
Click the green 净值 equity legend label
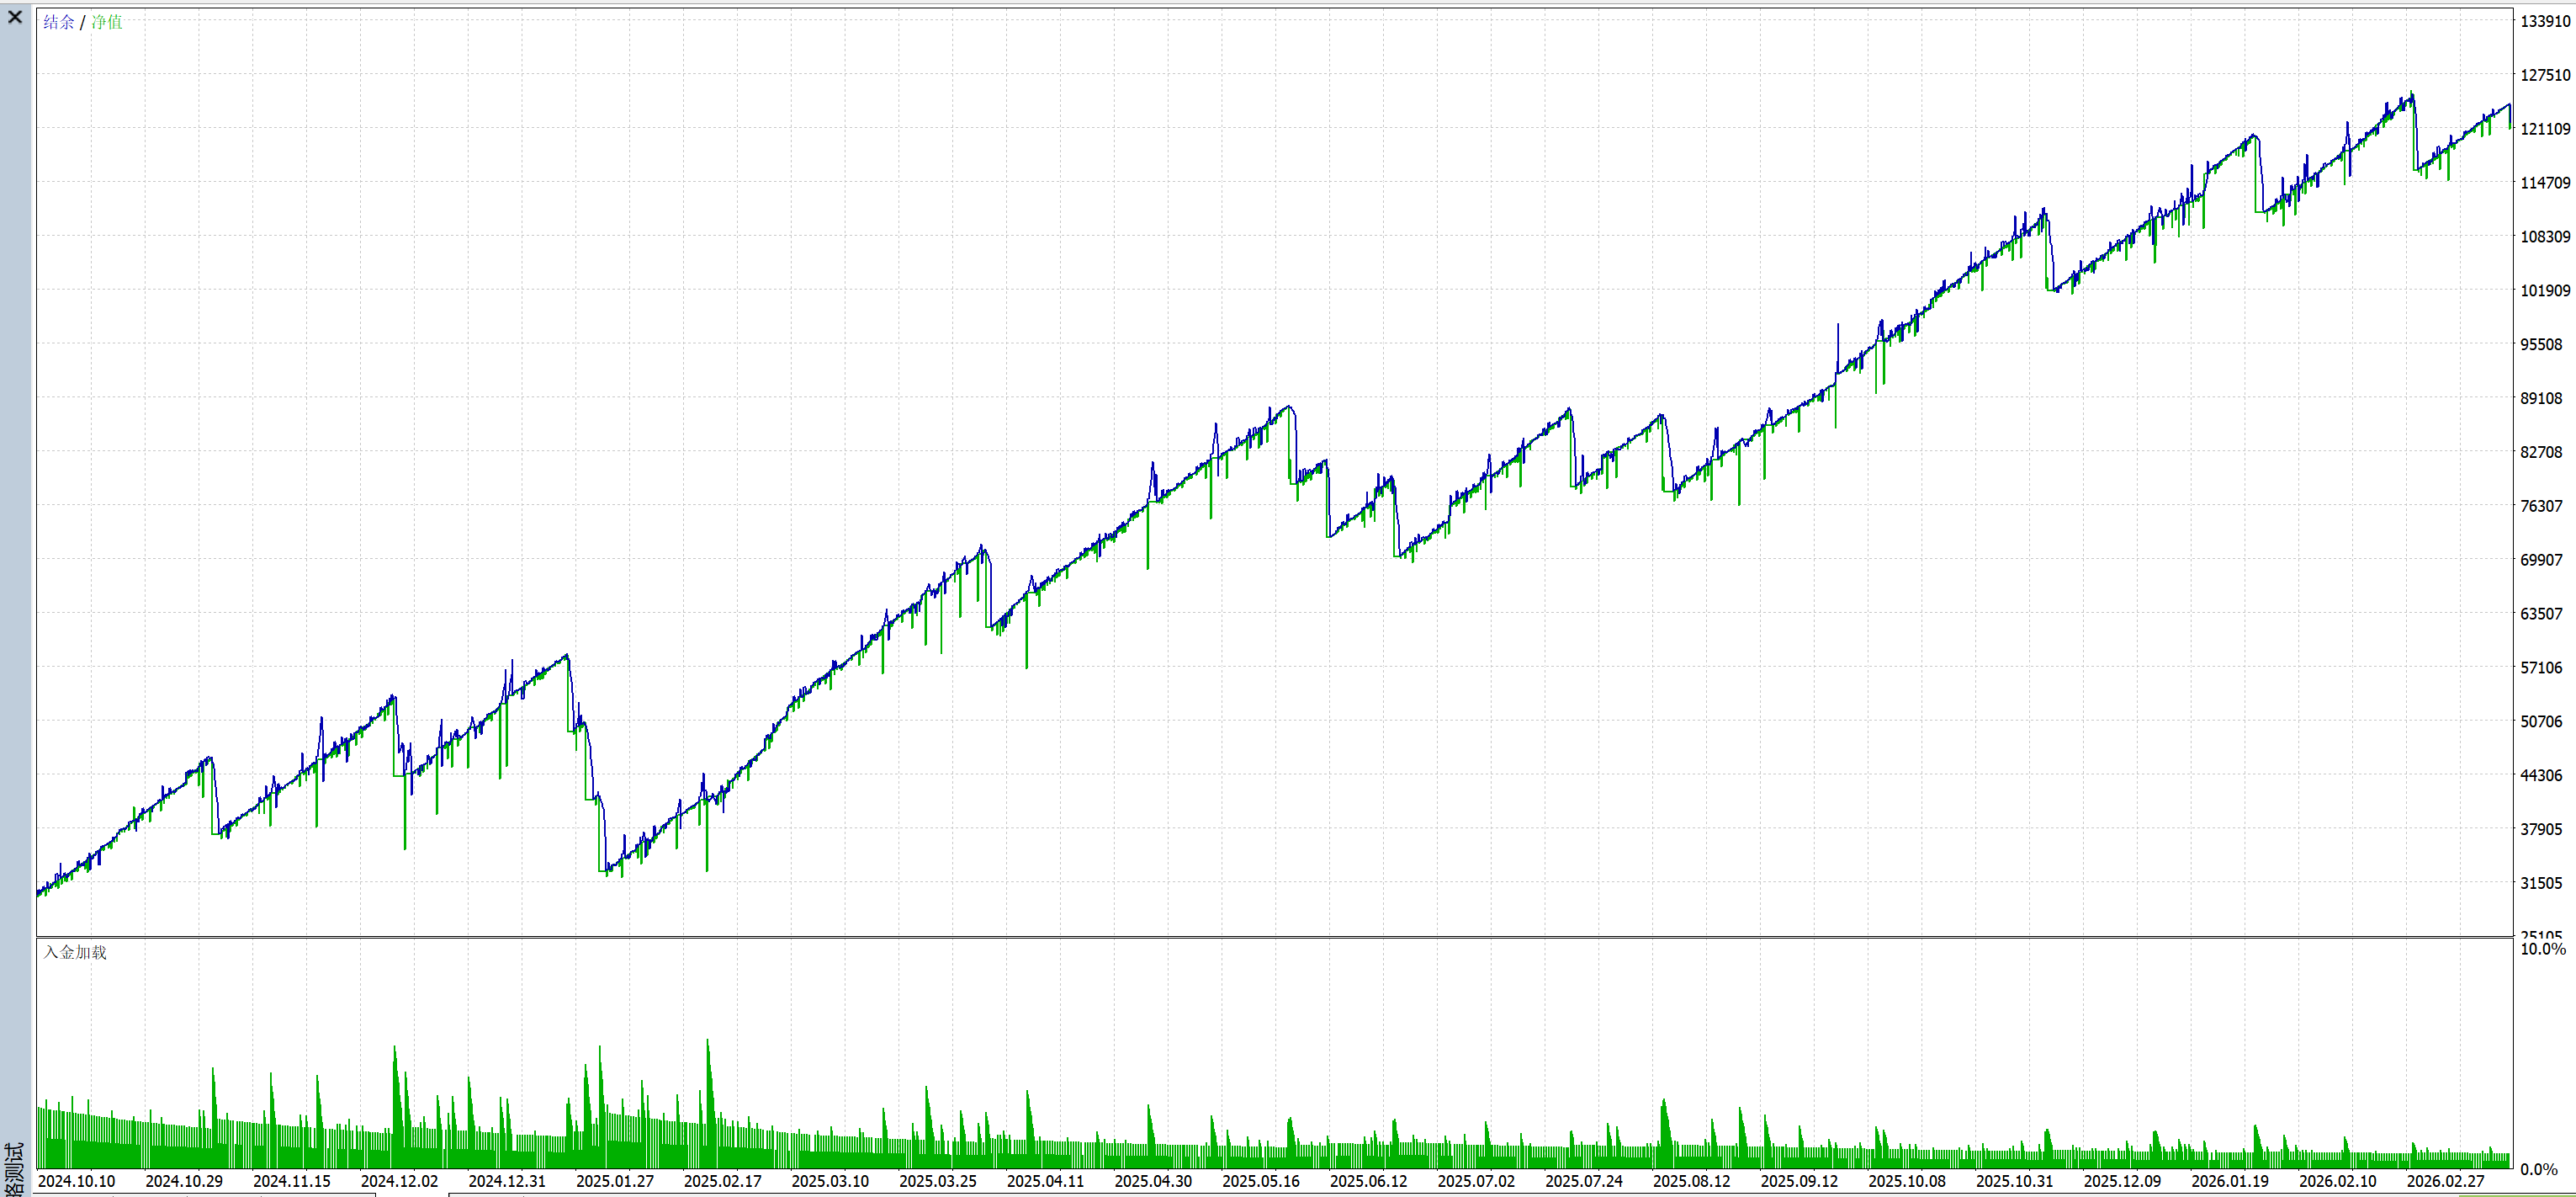pos(107,22)
